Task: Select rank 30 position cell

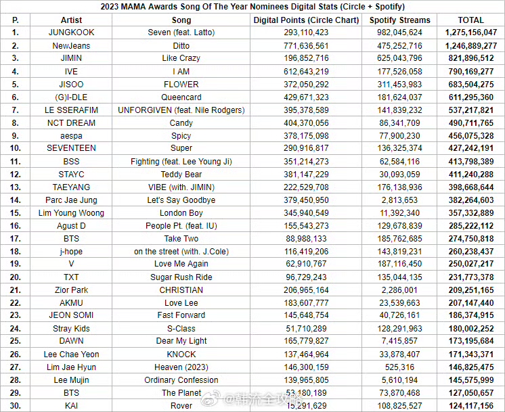Action: 15,405
